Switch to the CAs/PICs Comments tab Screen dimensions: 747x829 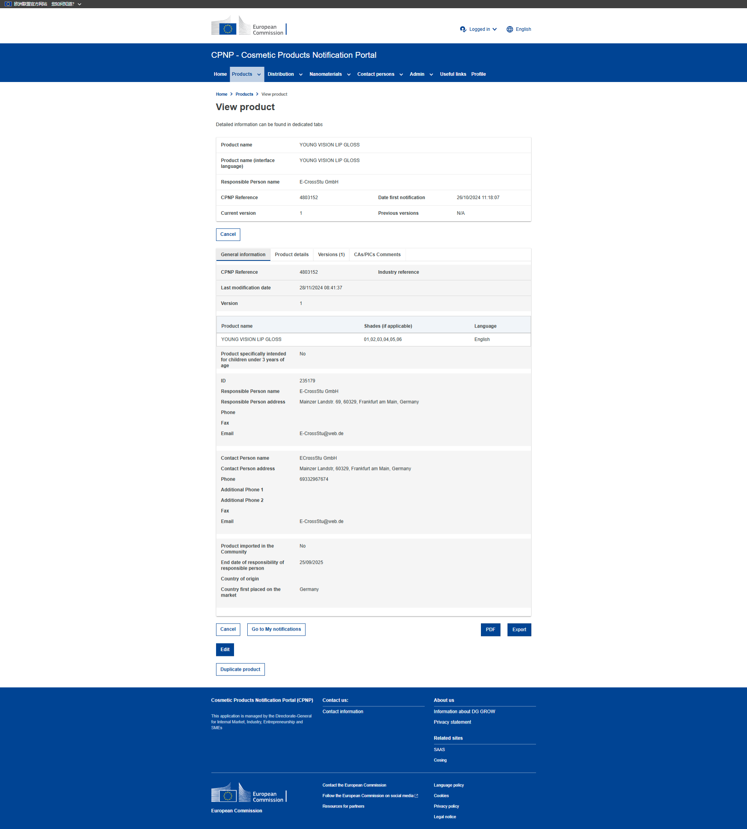coord(377,255)
